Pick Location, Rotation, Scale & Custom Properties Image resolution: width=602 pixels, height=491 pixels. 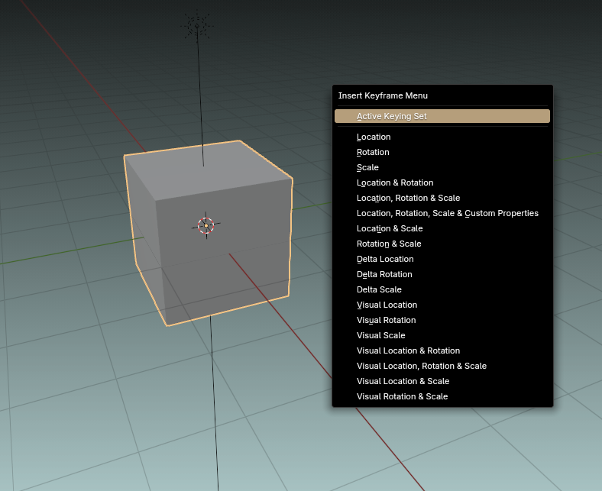[442, 214]
